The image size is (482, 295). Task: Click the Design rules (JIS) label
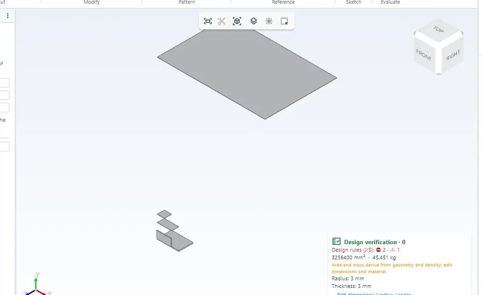pyautogui.click(x=353, y=250)
